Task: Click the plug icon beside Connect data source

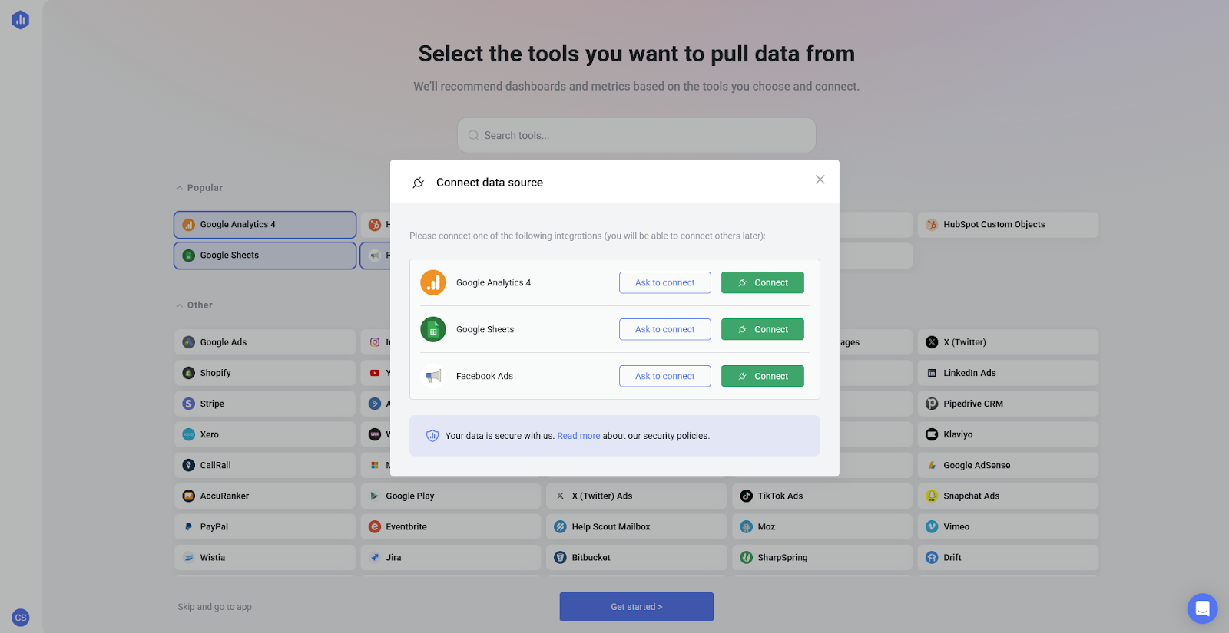Action: pyautogui.click(x=419, y=183)
